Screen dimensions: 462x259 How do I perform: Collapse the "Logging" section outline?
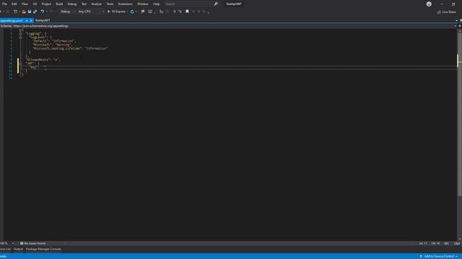(20, 34)
